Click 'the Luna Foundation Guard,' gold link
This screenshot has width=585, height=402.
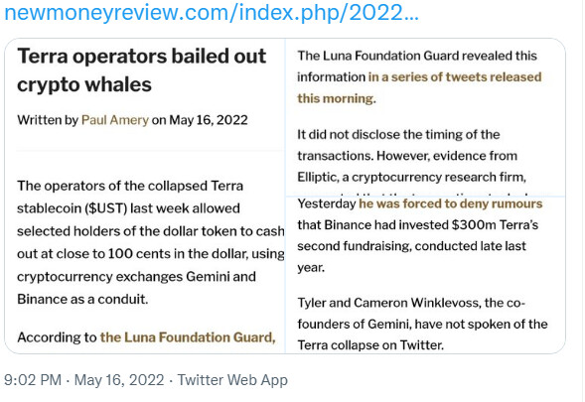point(188,337)
